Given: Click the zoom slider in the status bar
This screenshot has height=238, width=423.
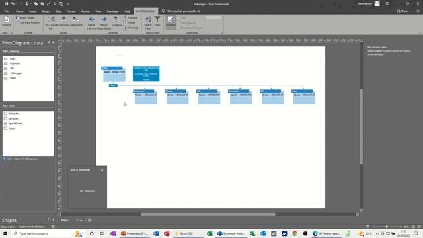Looking at the screenshot, I should point(387,227).
